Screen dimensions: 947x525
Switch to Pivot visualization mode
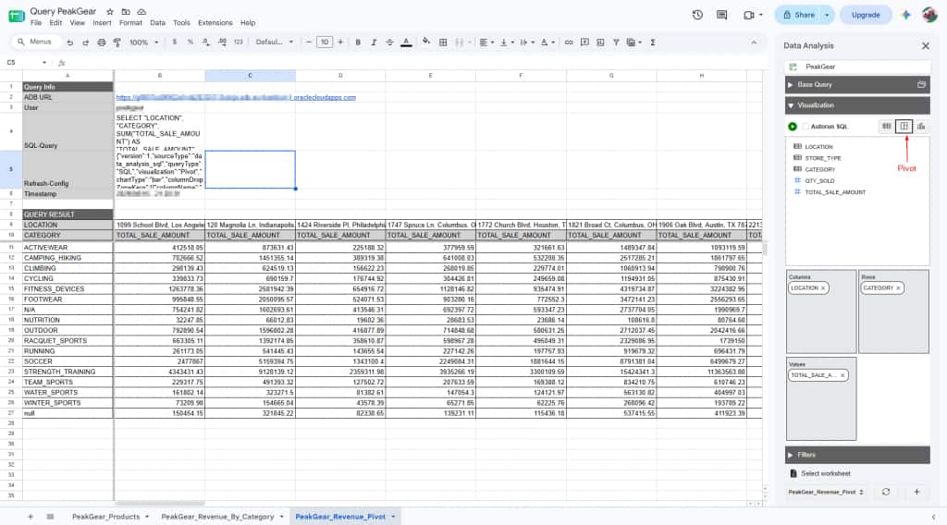click(904, 126)
